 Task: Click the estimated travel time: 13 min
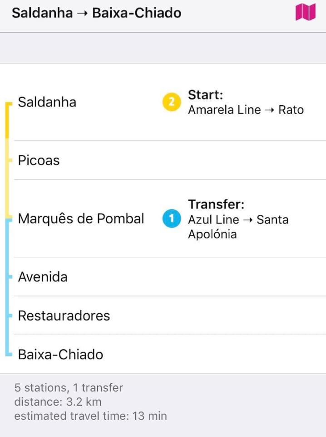pyautogui.click(x=91, y=416)
